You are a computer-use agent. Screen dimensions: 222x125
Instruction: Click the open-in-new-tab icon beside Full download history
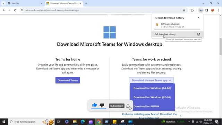pos(198,34)
